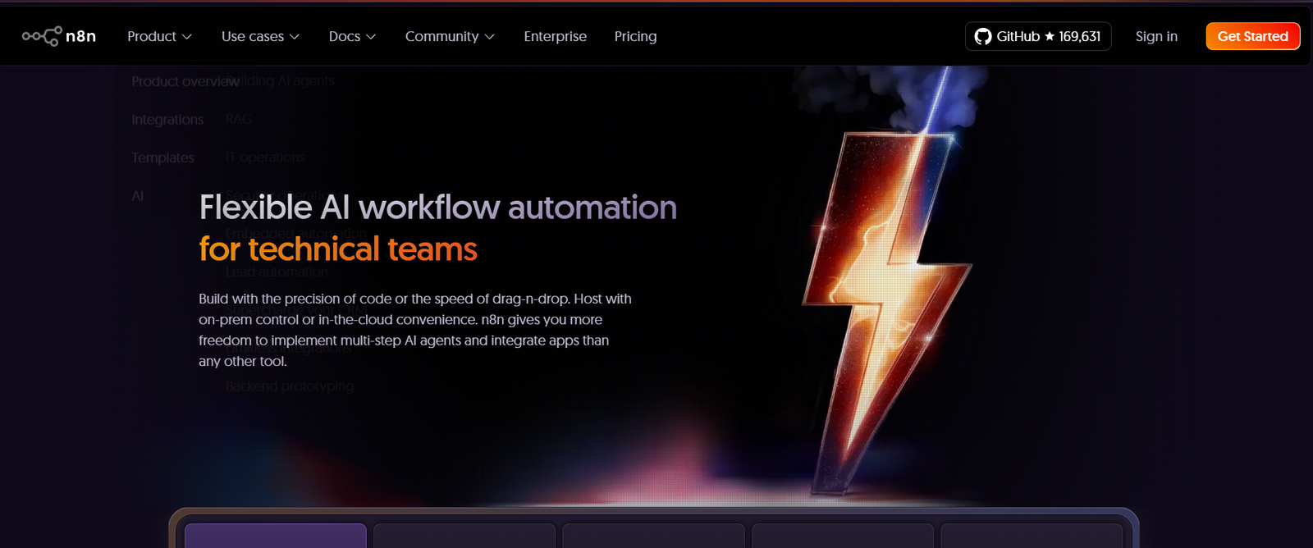Click the n8n logo icon
The width and height of the screenshot is (1313, 548).
coord(41,36)
